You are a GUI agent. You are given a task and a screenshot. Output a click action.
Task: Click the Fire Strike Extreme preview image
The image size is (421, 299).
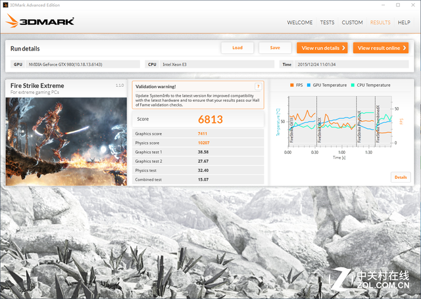tap(66, 141)
